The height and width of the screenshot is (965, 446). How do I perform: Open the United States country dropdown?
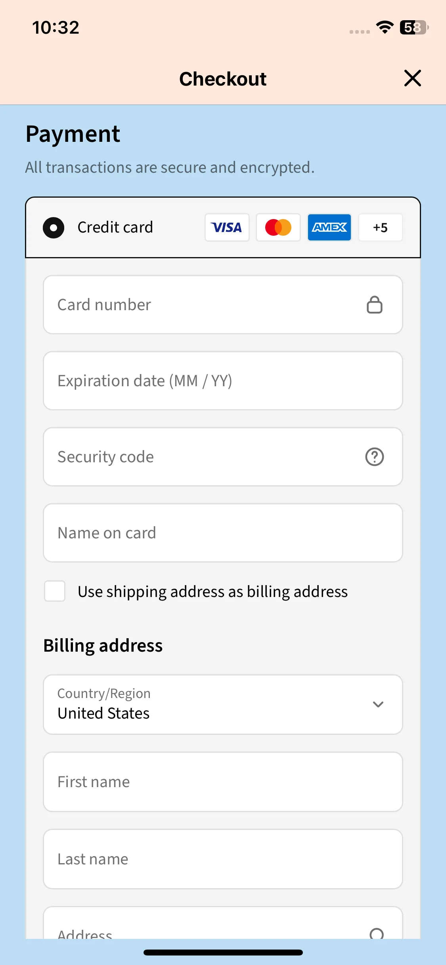coord(223,705)
